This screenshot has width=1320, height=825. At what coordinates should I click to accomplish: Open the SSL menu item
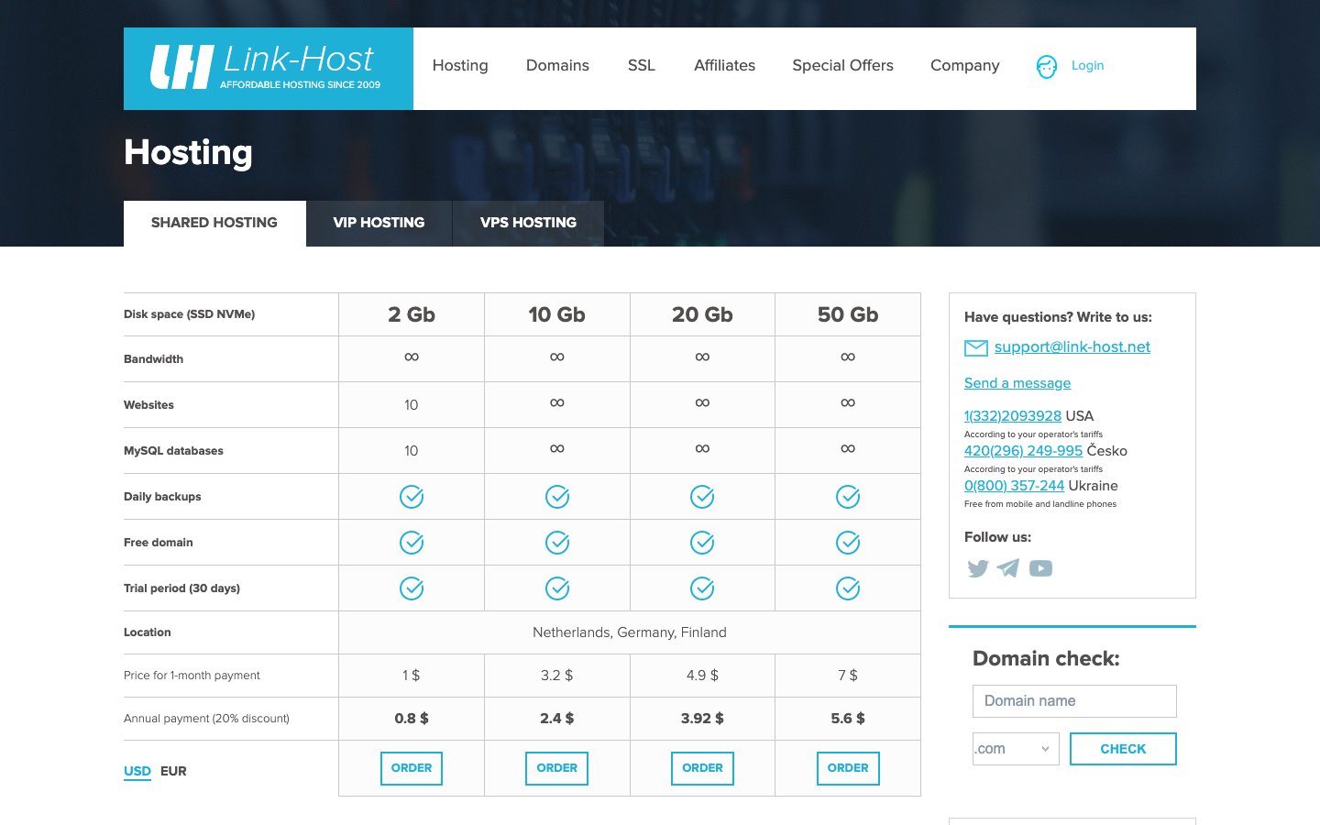(x=642, y=66)
